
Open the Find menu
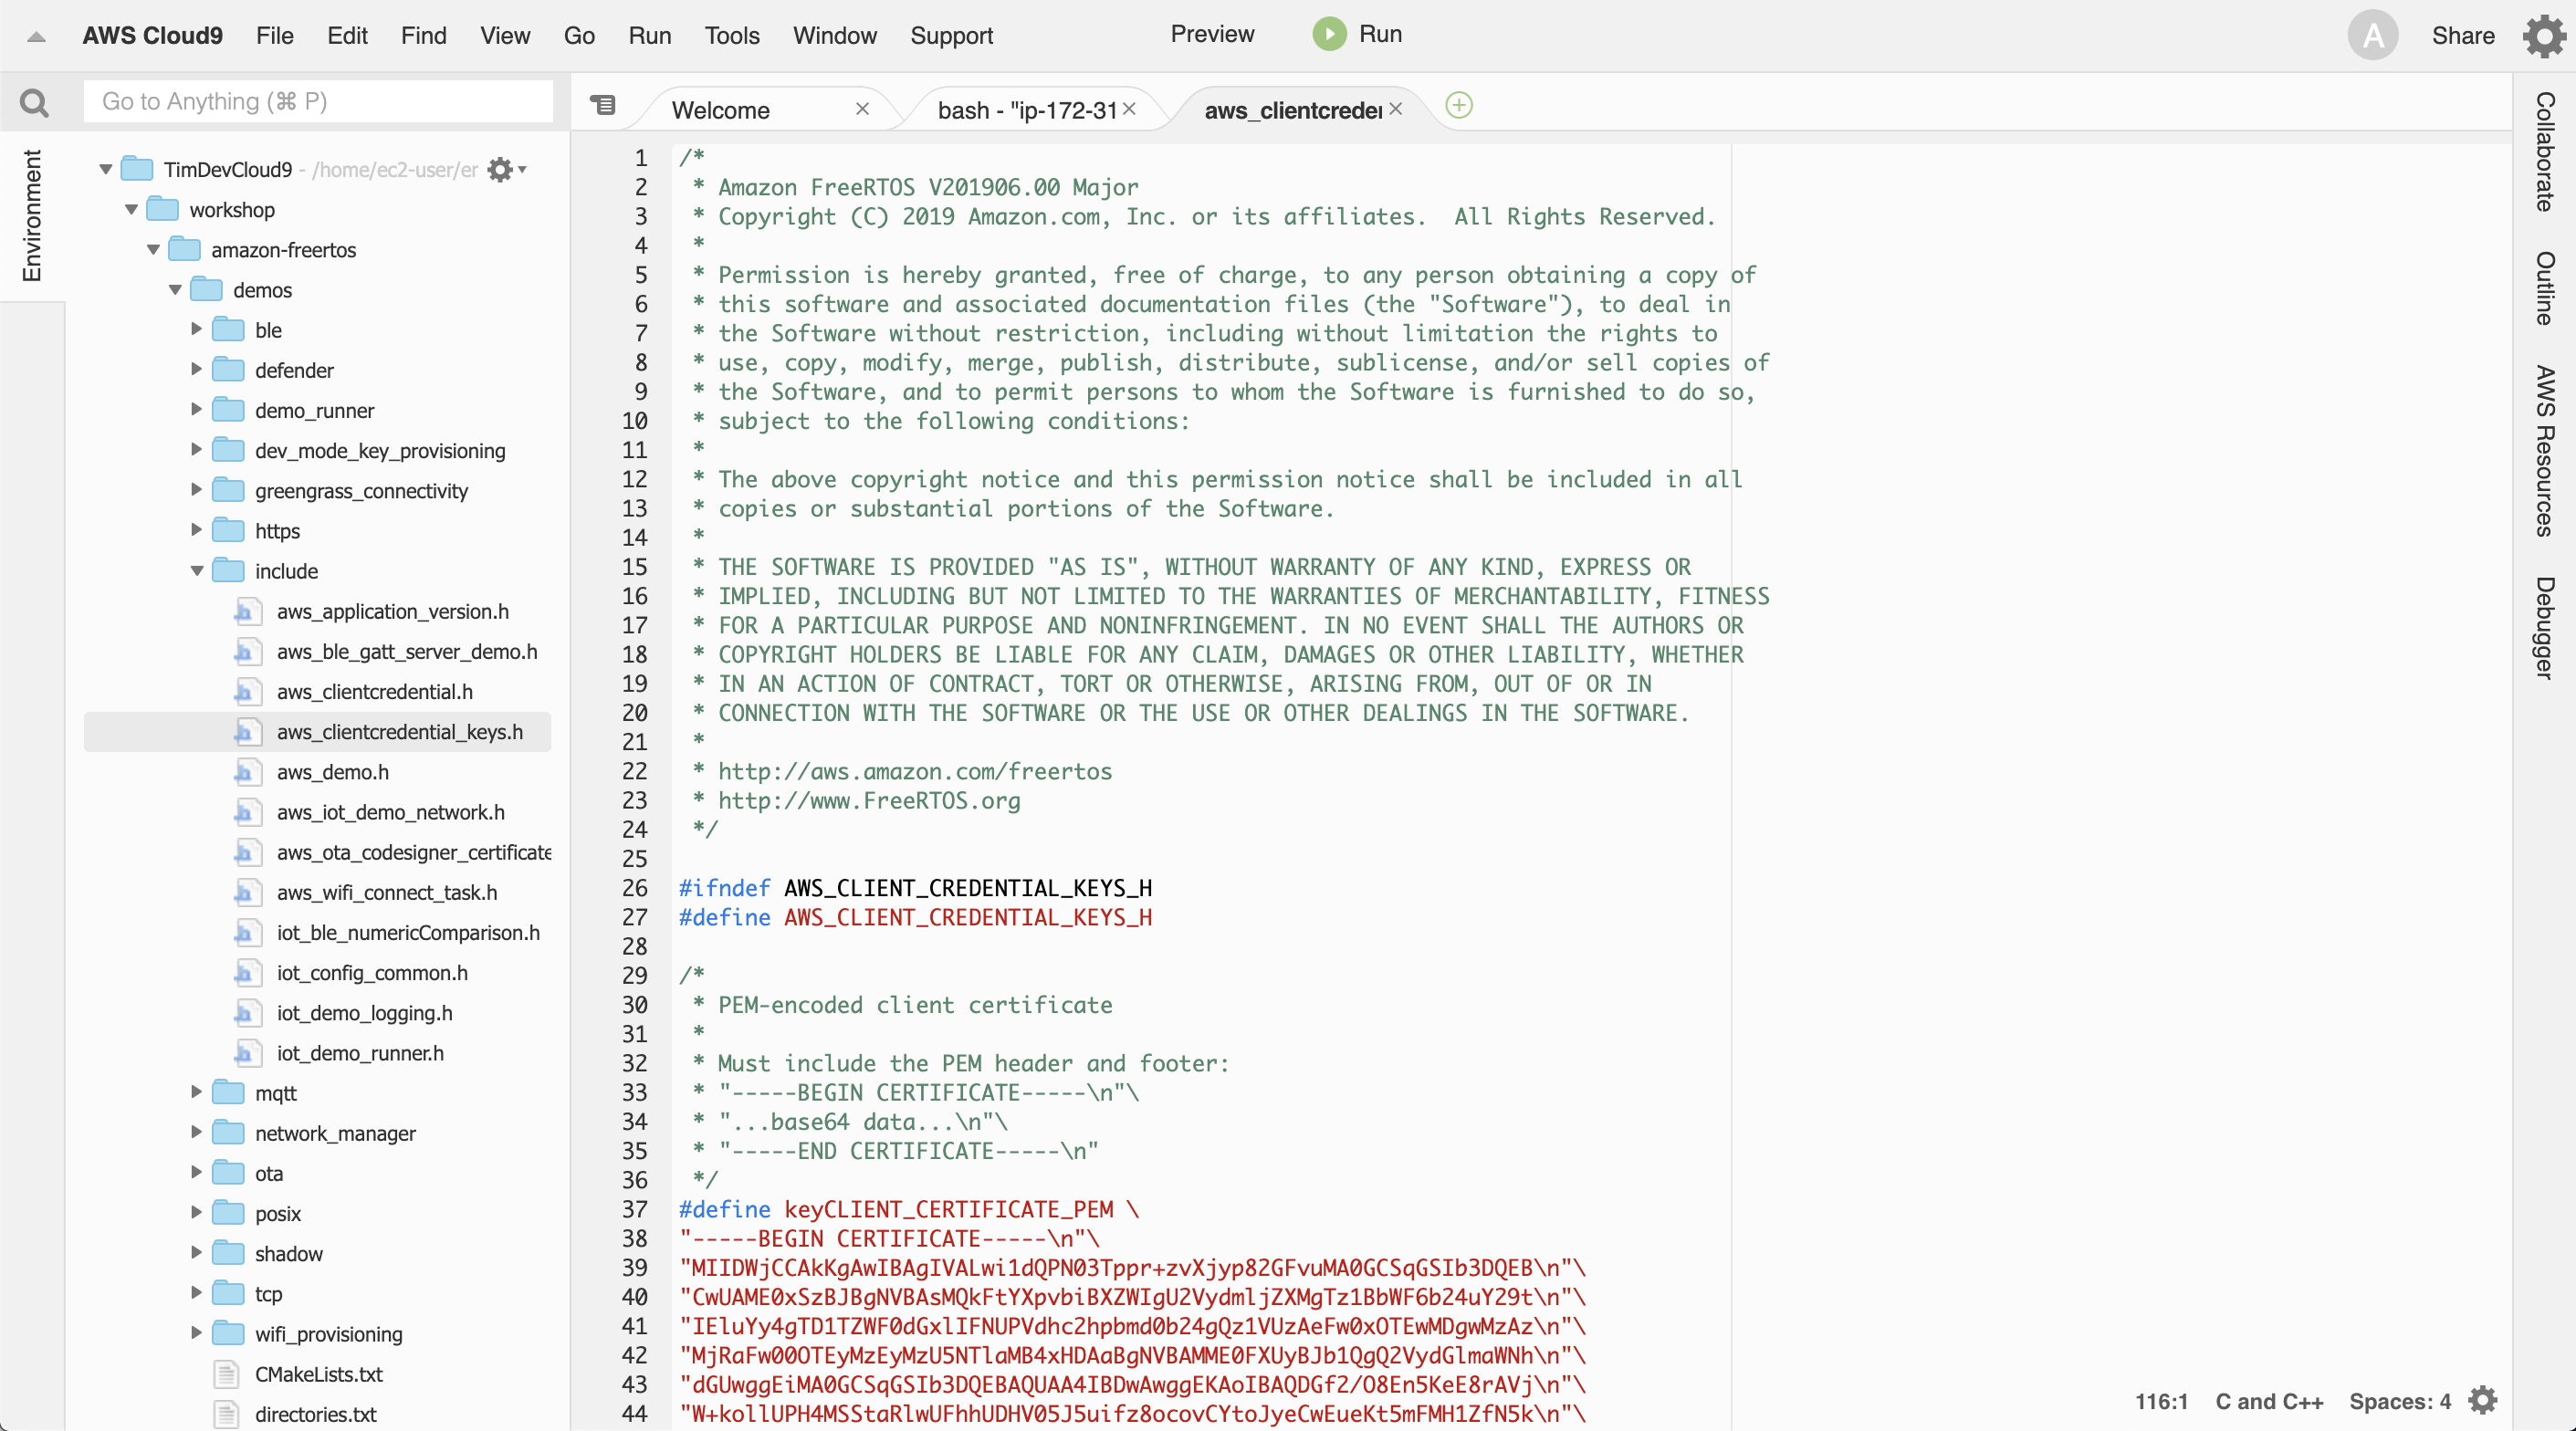pyautogui.click(x=423, y=36)
